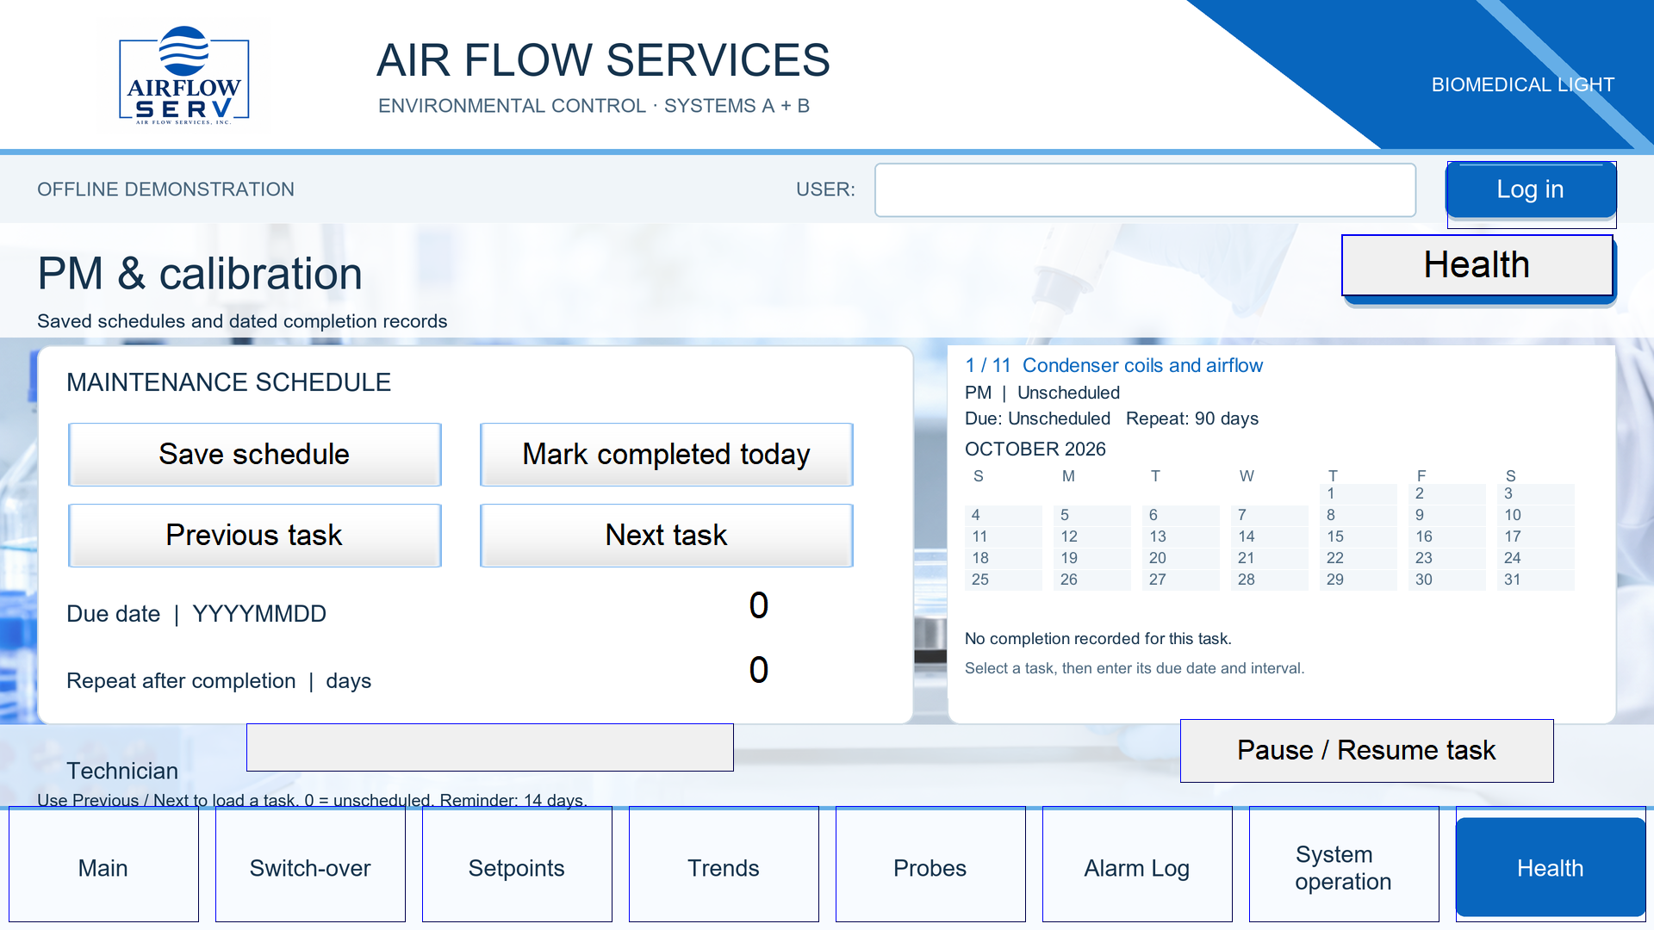The height and width of the screenshot is (930, 1654).
Task: Click the Due date value field
Action: point(758,605)
